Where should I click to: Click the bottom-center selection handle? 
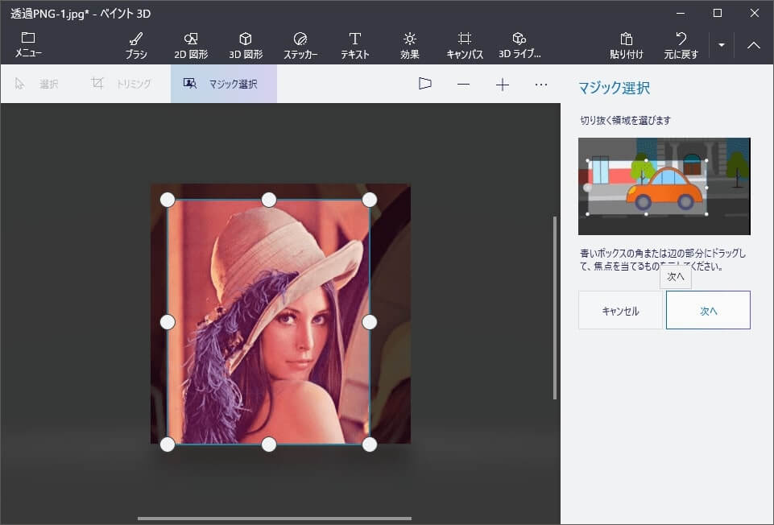coord(269,444)
